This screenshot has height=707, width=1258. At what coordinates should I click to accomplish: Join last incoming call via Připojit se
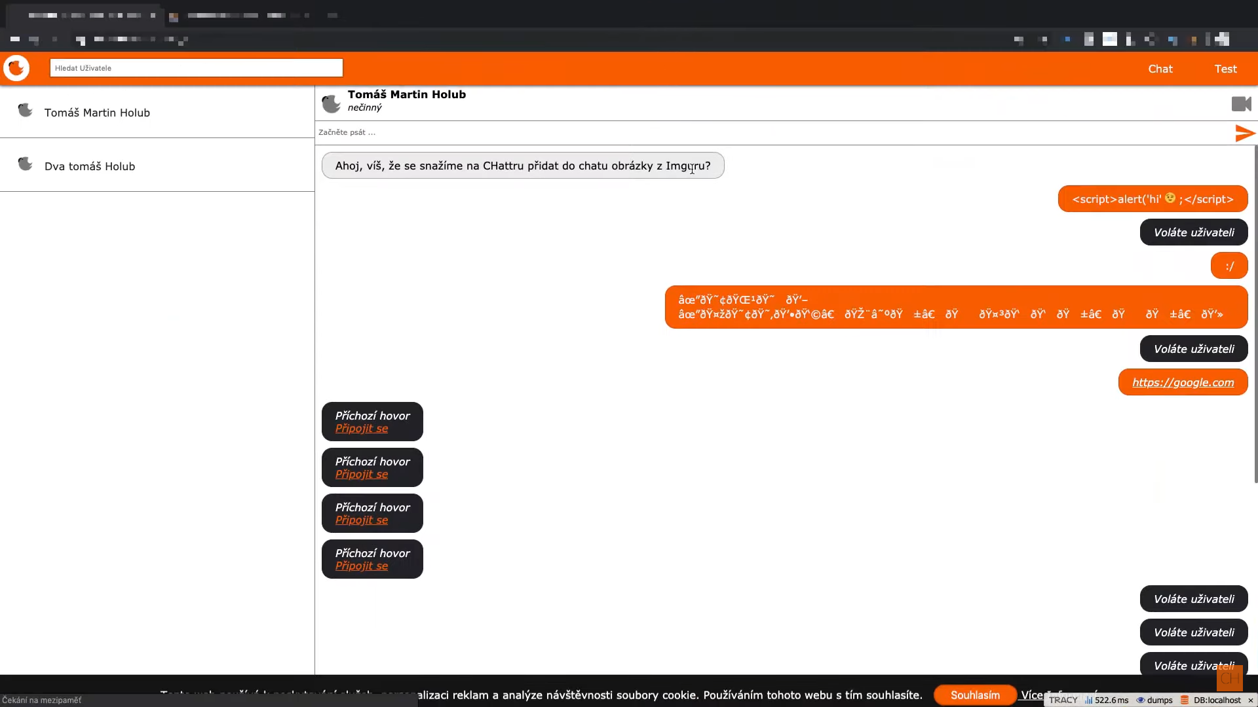click(362, 566)
